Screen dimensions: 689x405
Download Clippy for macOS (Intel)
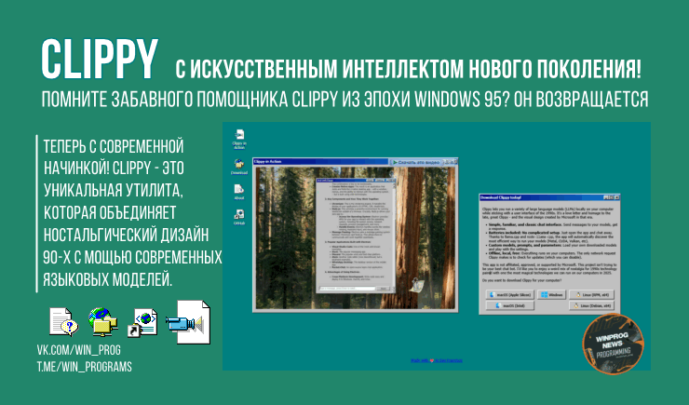pos(509,305)
